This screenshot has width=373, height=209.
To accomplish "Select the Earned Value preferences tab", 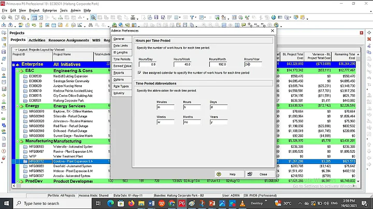I will click(x=122, y=66).
